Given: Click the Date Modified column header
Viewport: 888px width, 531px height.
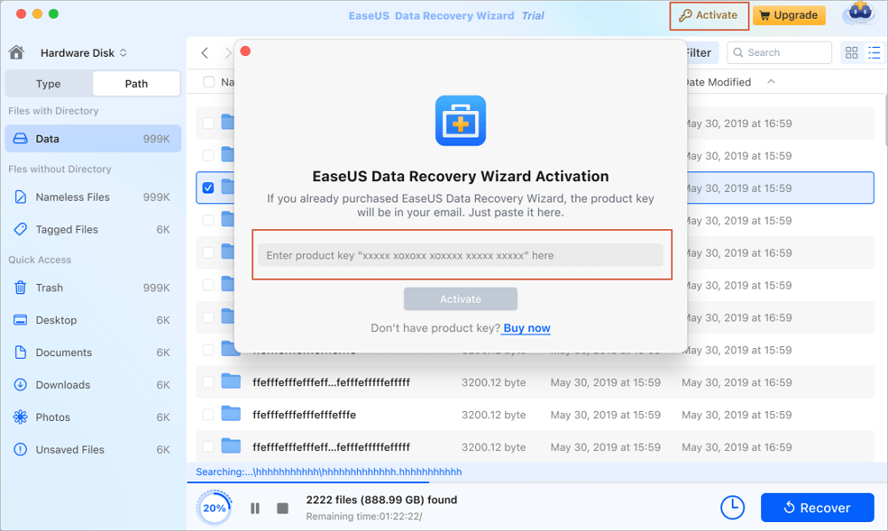Looking at the screenshot, I should (717, 82).
